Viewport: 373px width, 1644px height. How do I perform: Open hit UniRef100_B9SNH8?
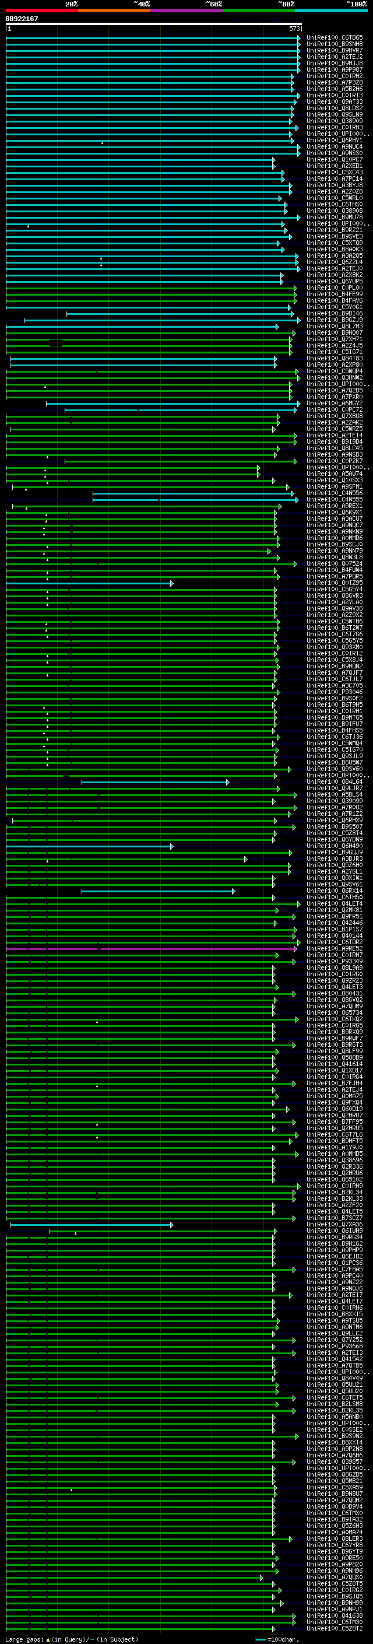[x=335, y=44]
